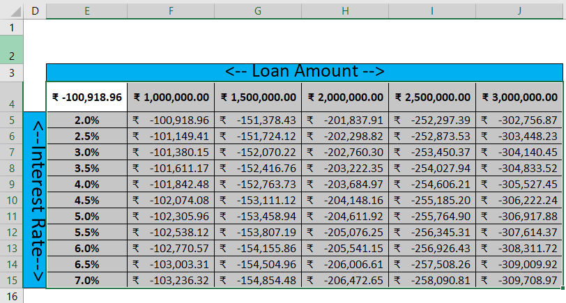The height and width of the screenshot is (303, 566).
Task: Click the cell showing -256,345.31
Action: 432,232
